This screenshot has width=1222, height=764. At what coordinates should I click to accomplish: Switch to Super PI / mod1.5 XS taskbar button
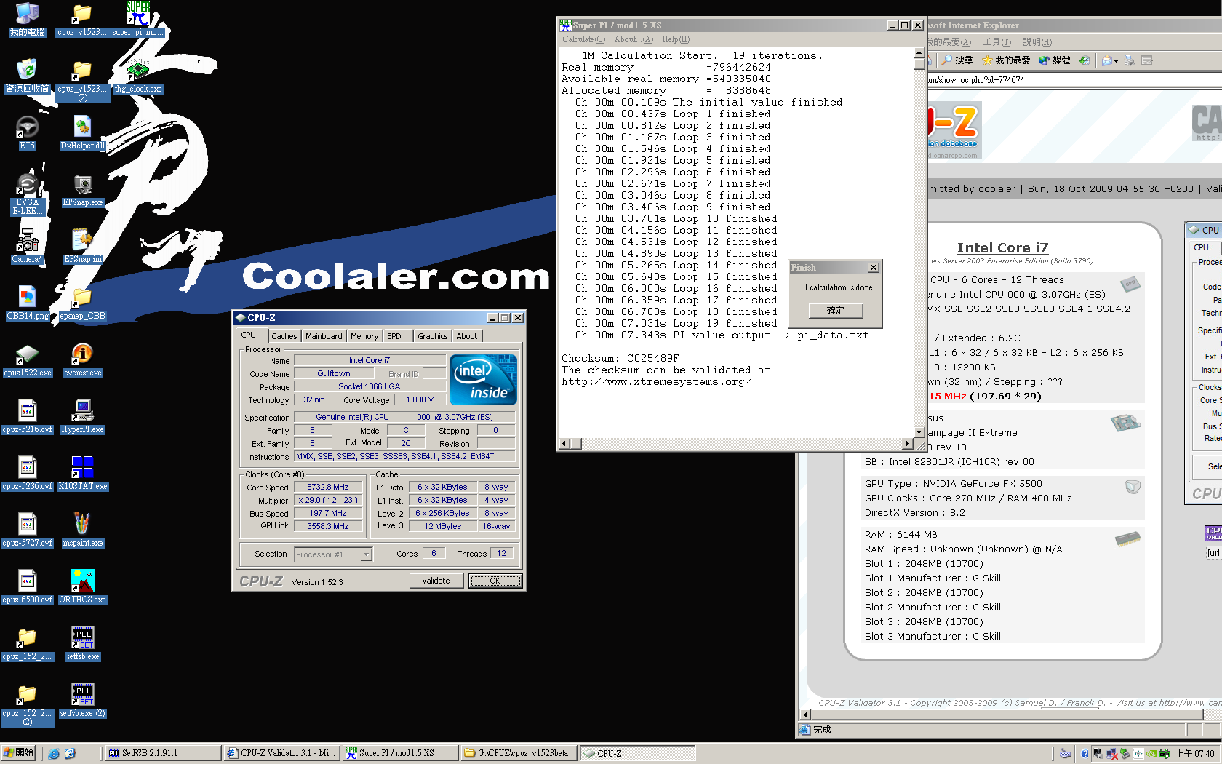399,753
